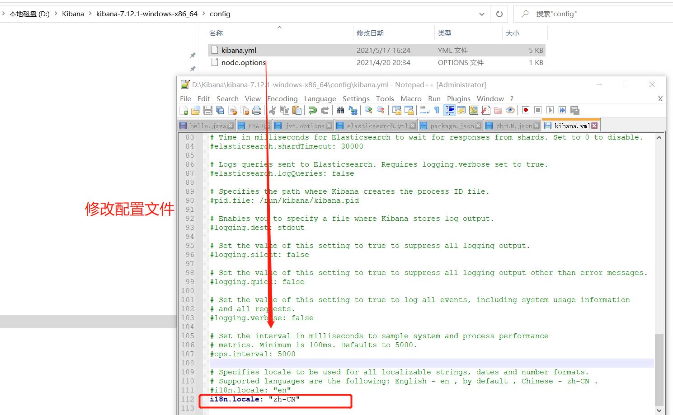
Task: Click the green Undo arrow icon
Action: click(312, 110)
